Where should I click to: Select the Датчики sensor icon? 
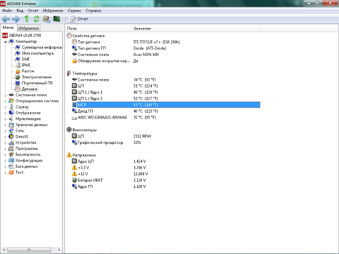pos(18,89)
